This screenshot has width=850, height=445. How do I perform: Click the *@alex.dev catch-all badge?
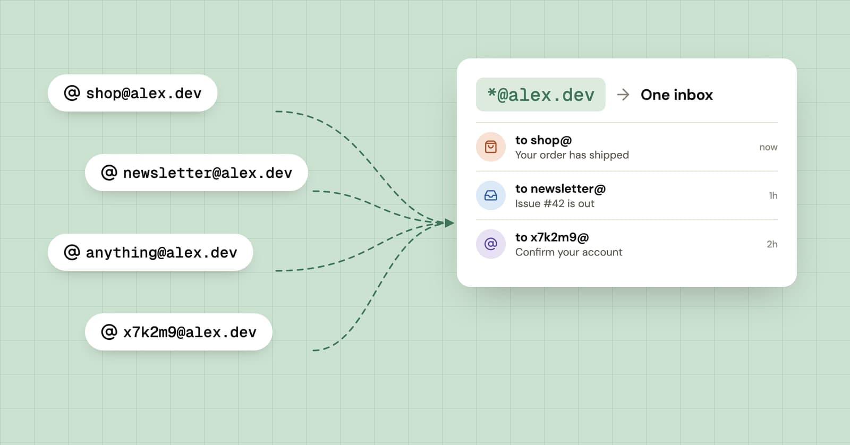[x=541, y=95]
